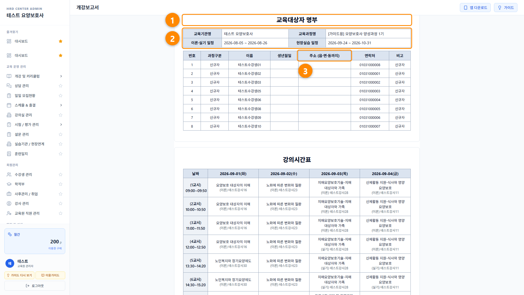The image size is (524, 295).
Task: Click the 시험 / 평가 관리 icon
Action: coord(9,125)
